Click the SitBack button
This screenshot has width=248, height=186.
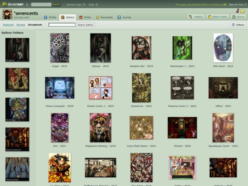coord(238,25)
